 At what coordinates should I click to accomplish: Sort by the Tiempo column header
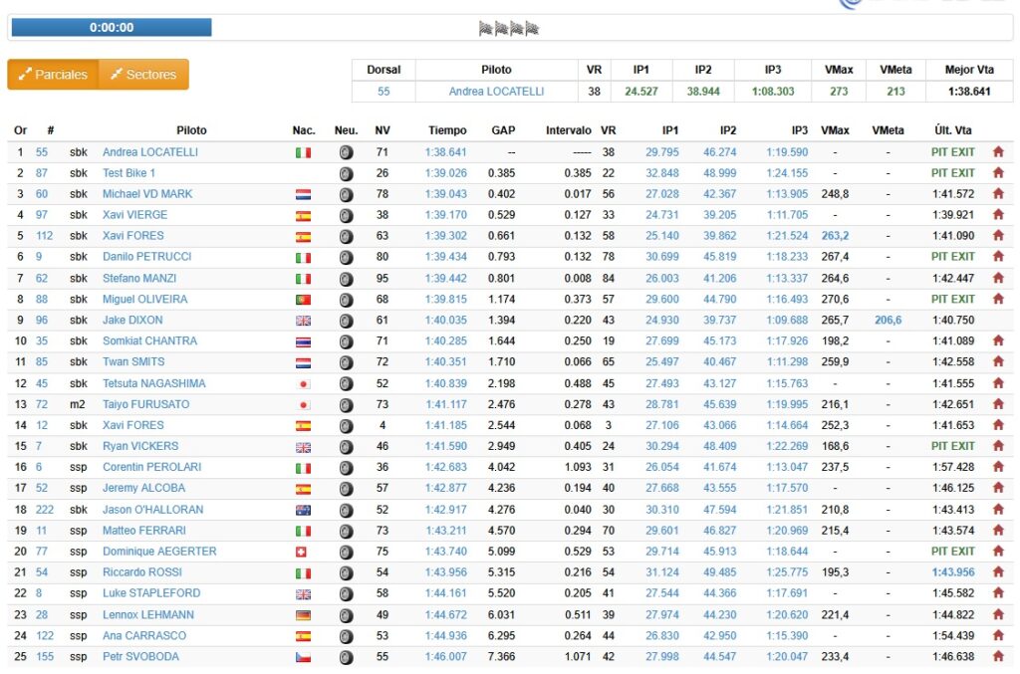447,130
